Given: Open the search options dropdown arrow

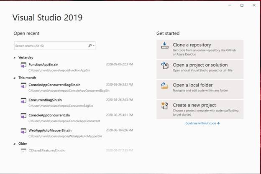Looking at the screenshot, I should pyautogui.click(x=94, y=45).
